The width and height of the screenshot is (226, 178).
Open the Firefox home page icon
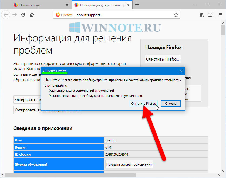tap(32, 15)
